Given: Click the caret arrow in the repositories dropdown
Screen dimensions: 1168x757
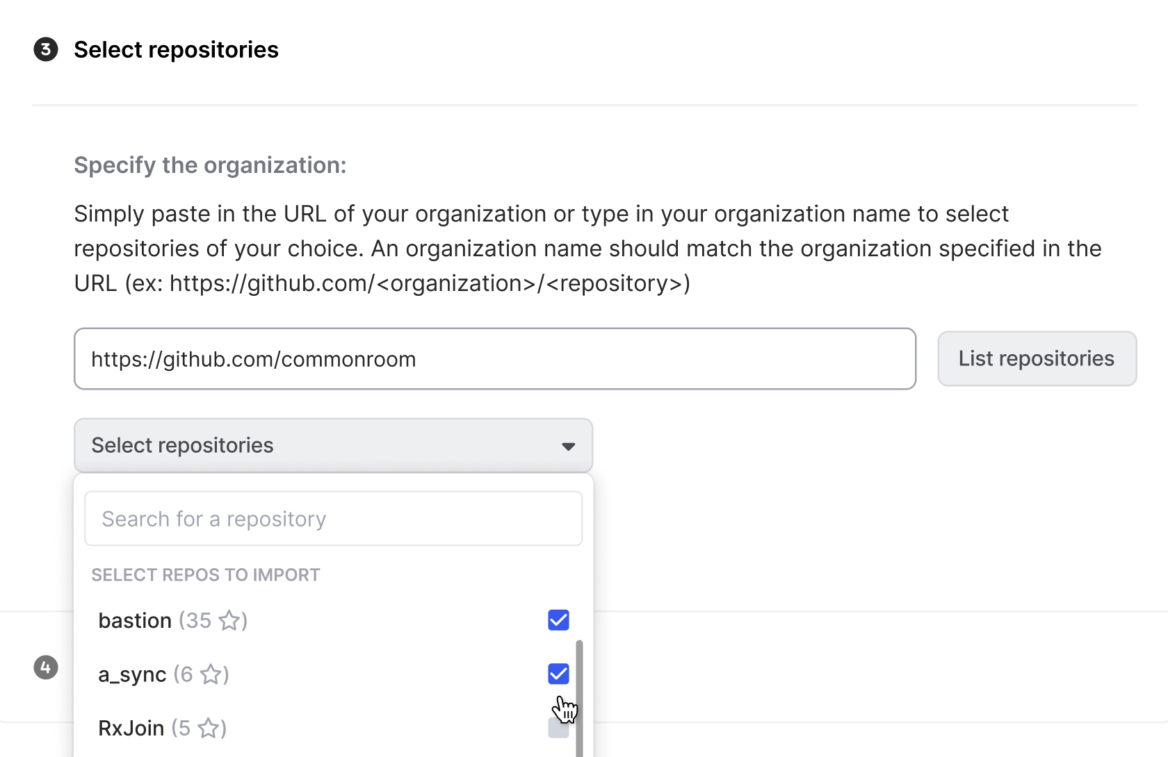Looking at the screenshot, I should pyautogui.click(x=568, y=446).
